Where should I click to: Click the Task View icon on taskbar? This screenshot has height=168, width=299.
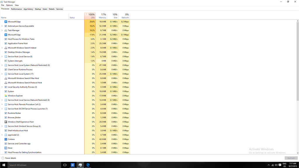[64, 165]
